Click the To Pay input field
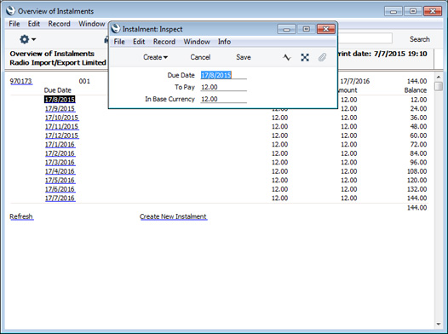 click(x=223, y=87)
